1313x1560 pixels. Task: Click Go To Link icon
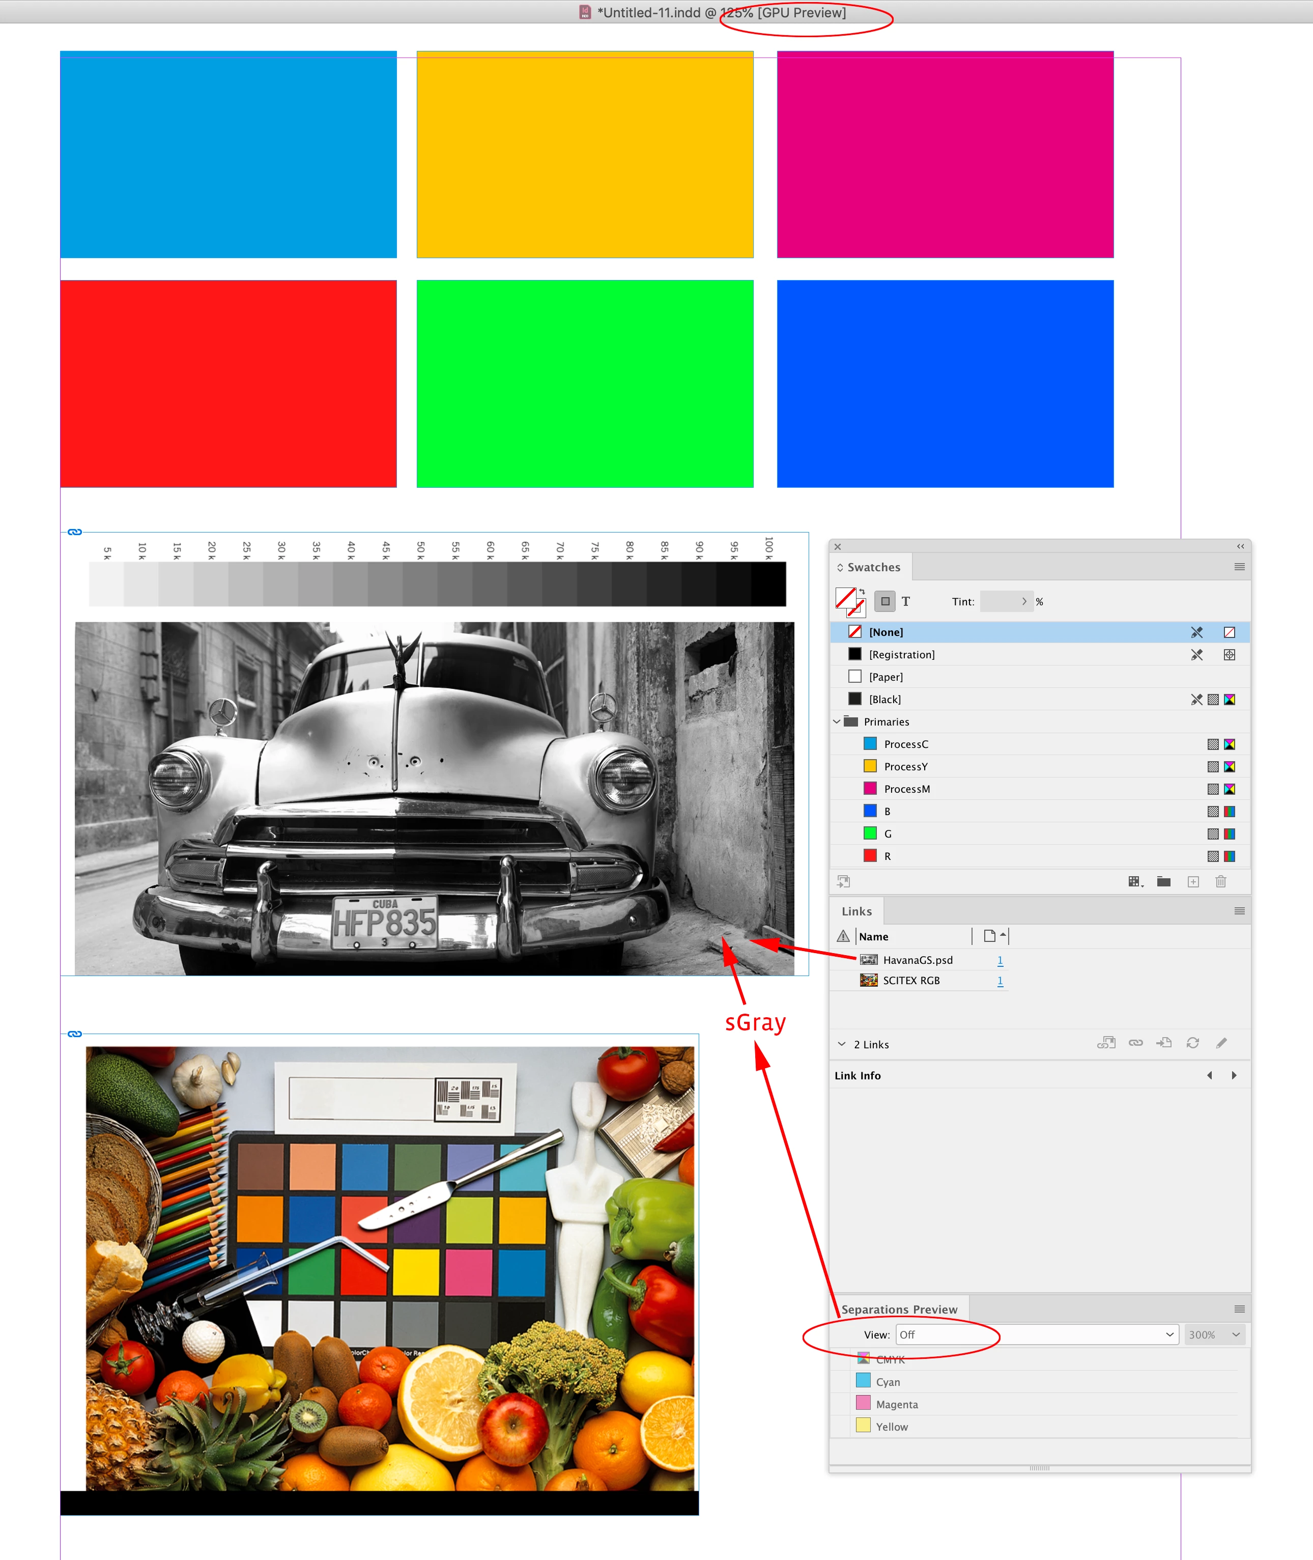coord(1163,1043)
